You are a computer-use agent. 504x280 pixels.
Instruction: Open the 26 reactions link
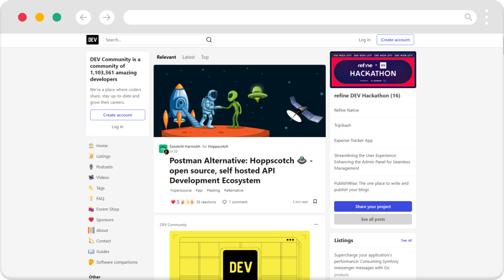click(x=193, y=202)
